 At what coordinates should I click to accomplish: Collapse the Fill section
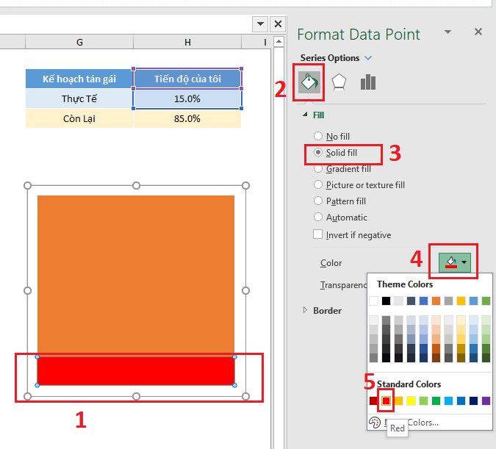tap(305, 115)
